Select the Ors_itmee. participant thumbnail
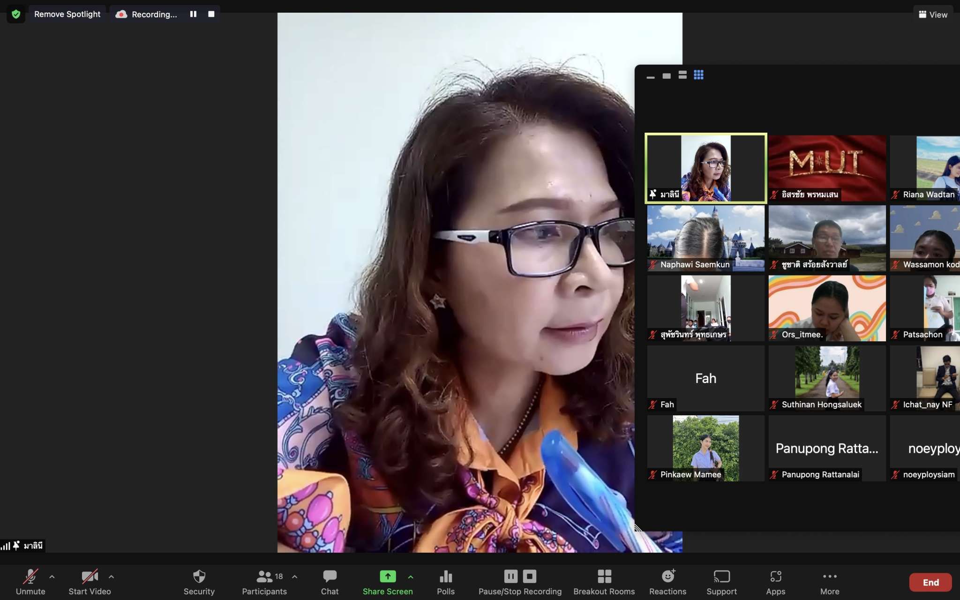 pyautogui.click(x=827, y=308)
